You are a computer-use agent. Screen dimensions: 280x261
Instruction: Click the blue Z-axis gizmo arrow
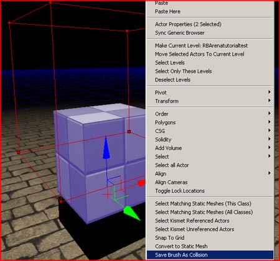pos(106,148)
